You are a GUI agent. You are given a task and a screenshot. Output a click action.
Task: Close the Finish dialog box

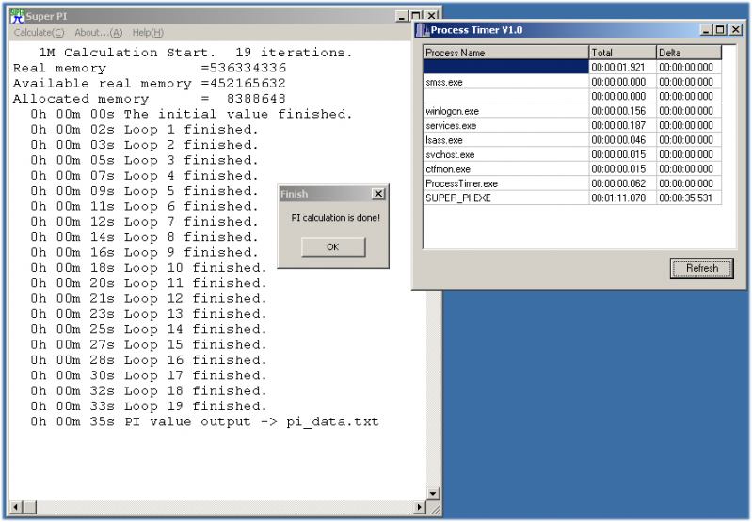378,194
